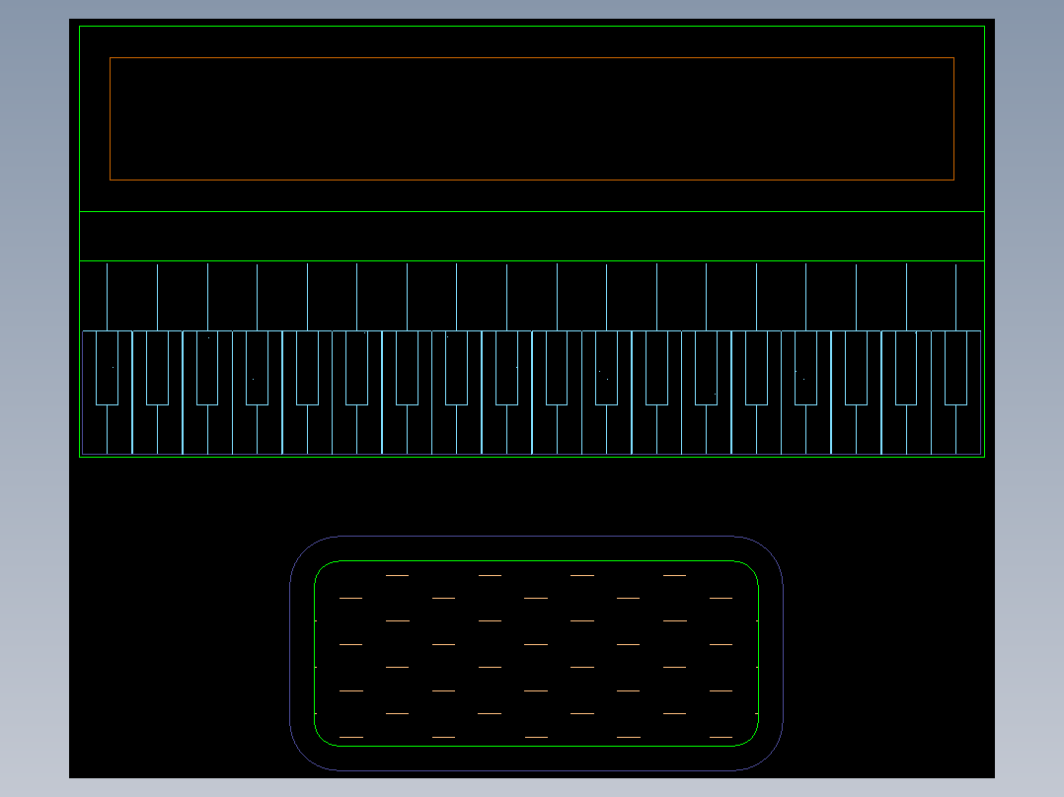Select the empty green band above the keys
Viewport: 1064px width, 797px height.
pyautogui.click(x=532, y=236)
